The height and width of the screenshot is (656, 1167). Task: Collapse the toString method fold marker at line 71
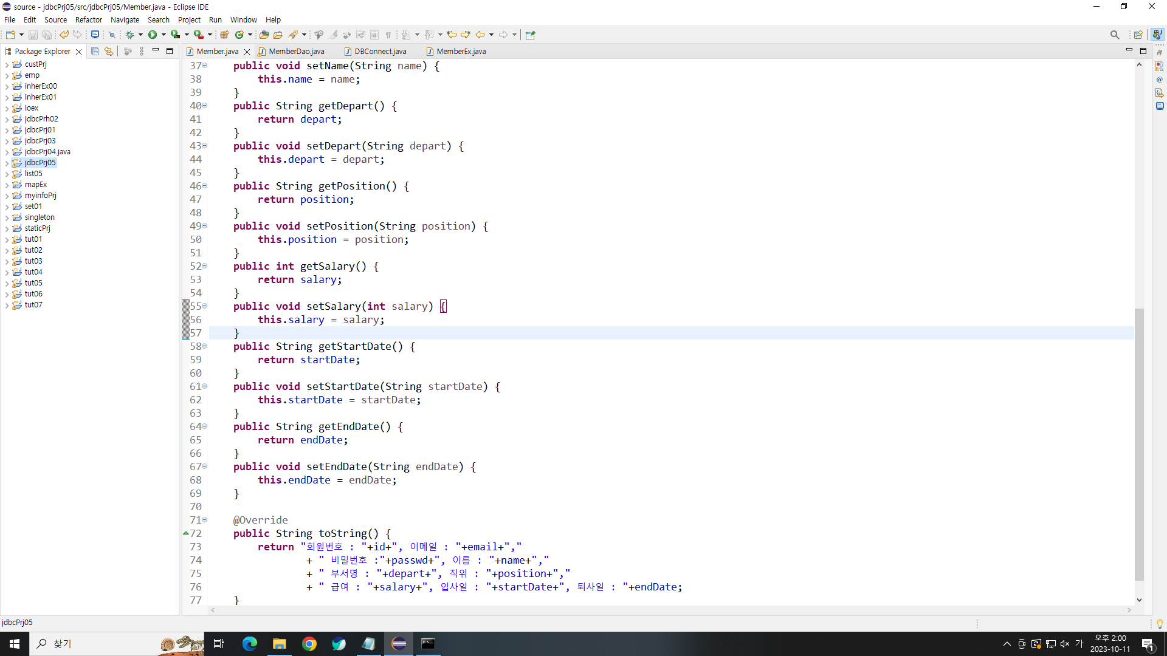click(x=205, y=520)
